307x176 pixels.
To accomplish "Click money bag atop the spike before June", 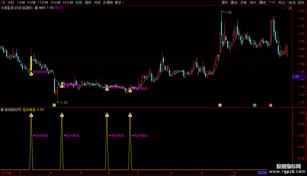I will (x=107, y=115).
